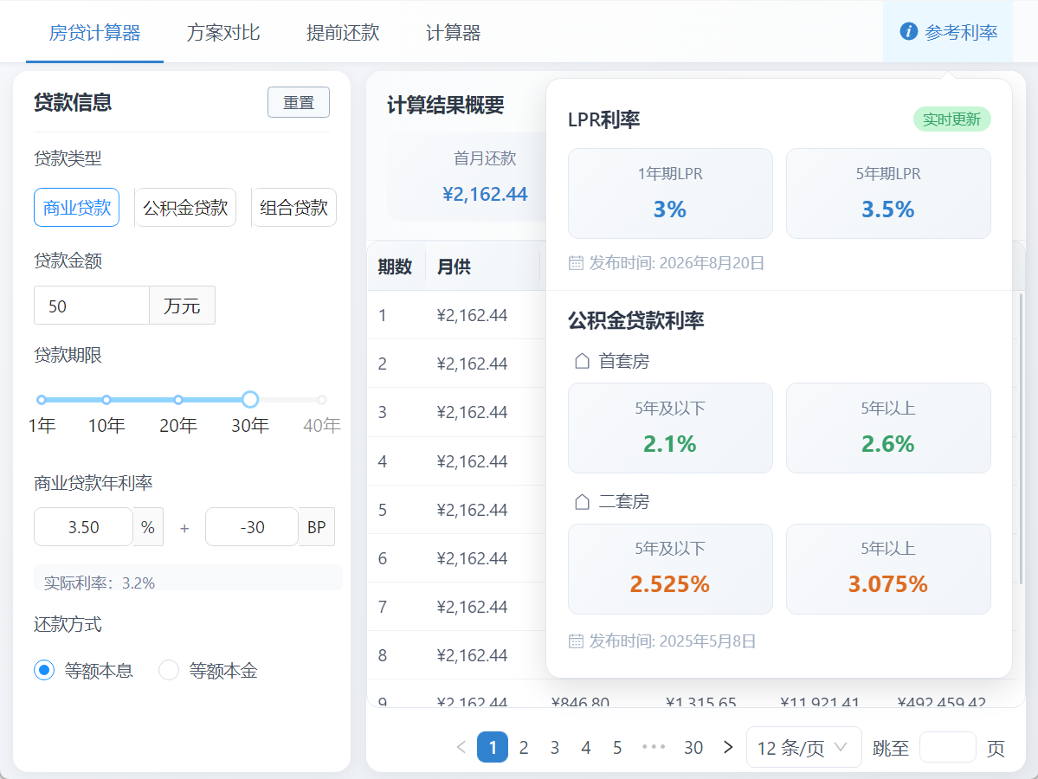Focus the 跳至 page jump input

[947, 747]
